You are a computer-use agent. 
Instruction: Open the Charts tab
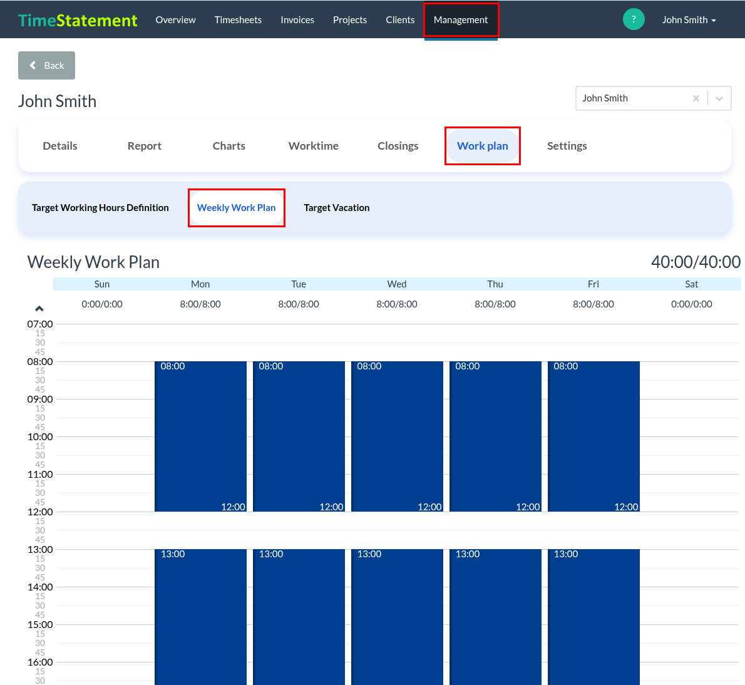tap(229, 146)
